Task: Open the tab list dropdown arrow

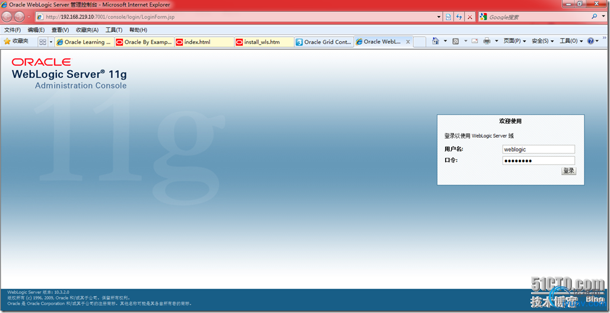Action: pyautogui.click(x=50, y=42)
